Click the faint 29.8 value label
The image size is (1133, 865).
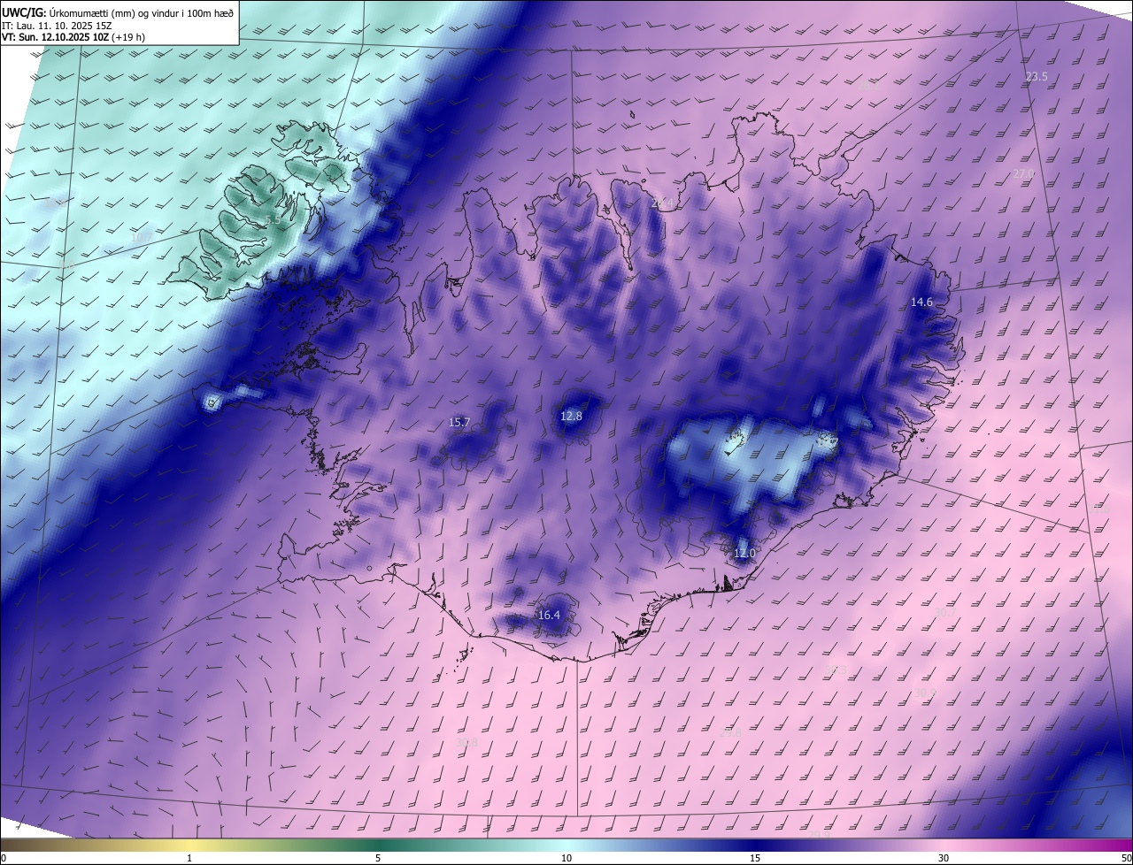click(x=730, y=732)
